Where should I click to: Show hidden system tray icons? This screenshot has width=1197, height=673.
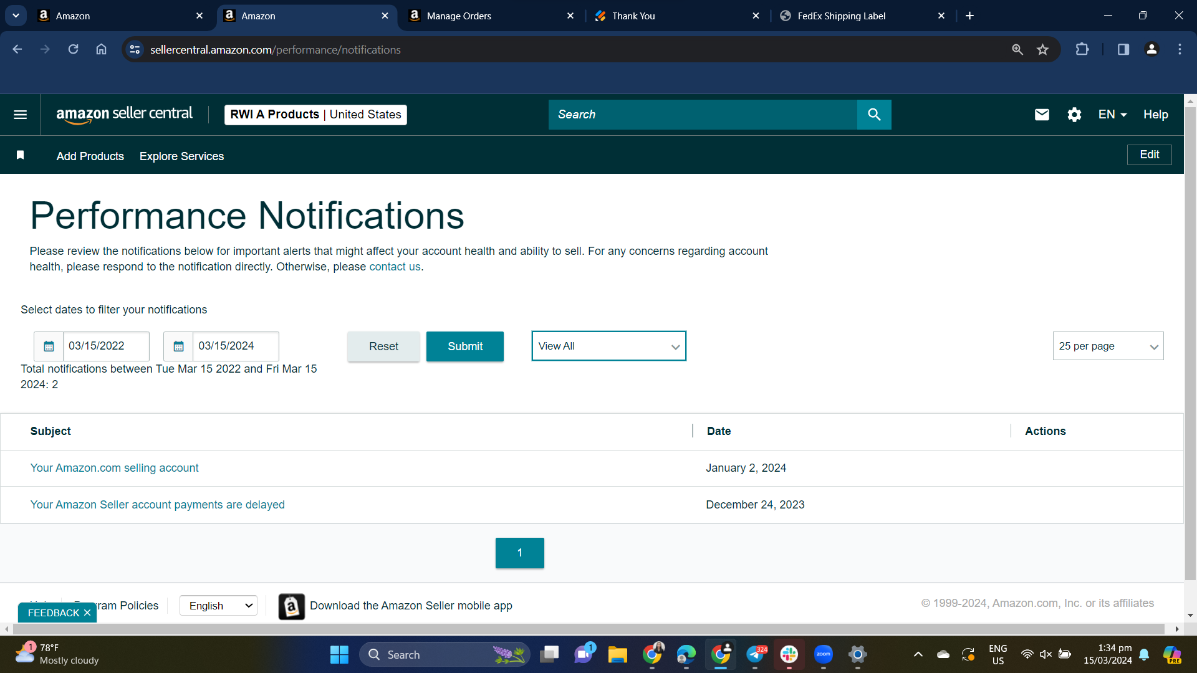coord(918,654)
